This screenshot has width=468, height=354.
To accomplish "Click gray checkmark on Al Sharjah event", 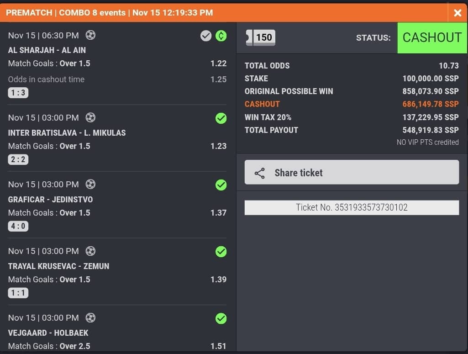I will coord(206,35).
